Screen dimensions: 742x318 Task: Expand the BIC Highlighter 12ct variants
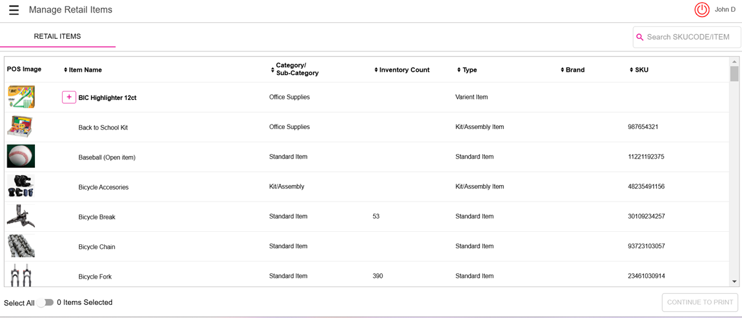coord(69,97)
